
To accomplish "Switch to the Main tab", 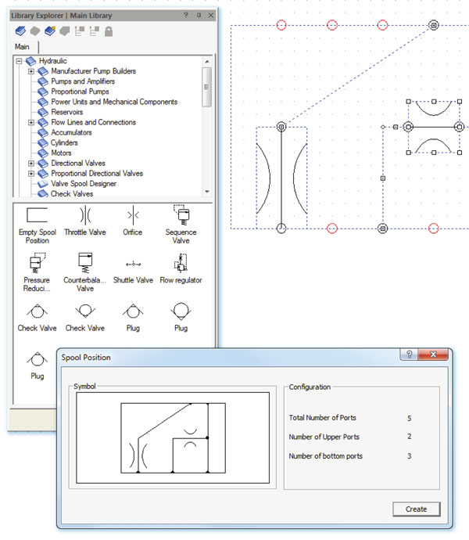I will point(22,47).
